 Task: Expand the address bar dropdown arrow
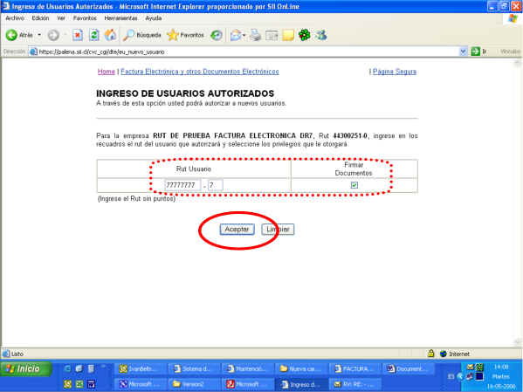463,52
